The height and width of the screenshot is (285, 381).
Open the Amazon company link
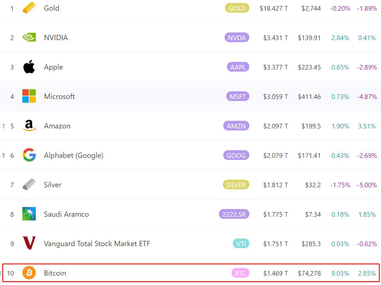[x=57, y=126]
